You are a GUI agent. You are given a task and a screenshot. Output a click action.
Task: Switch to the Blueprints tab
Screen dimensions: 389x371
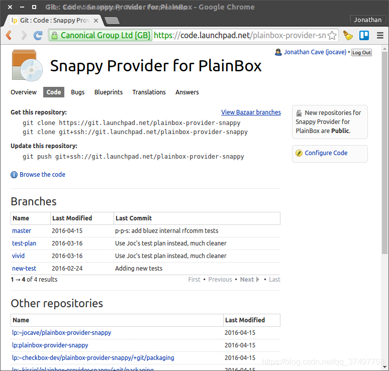[x=109, y=92]
